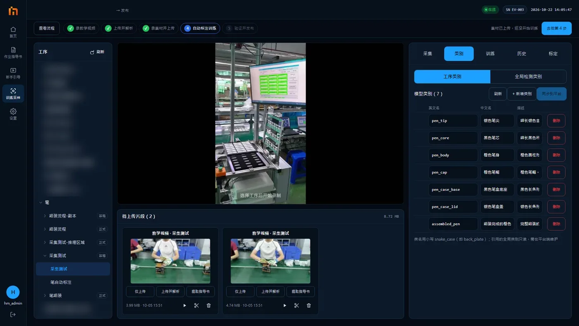Collapse the 采集测试 parent node
579x326 pixels.
click(x=45, y=256)
